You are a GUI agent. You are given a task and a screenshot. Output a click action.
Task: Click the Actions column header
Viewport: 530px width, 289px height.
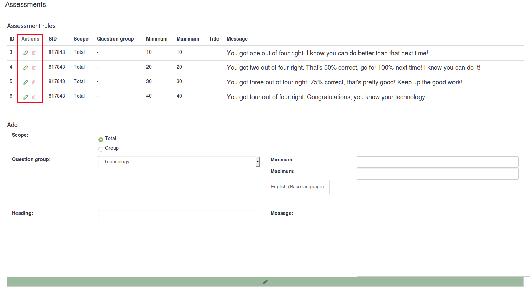tap(30, 39)
